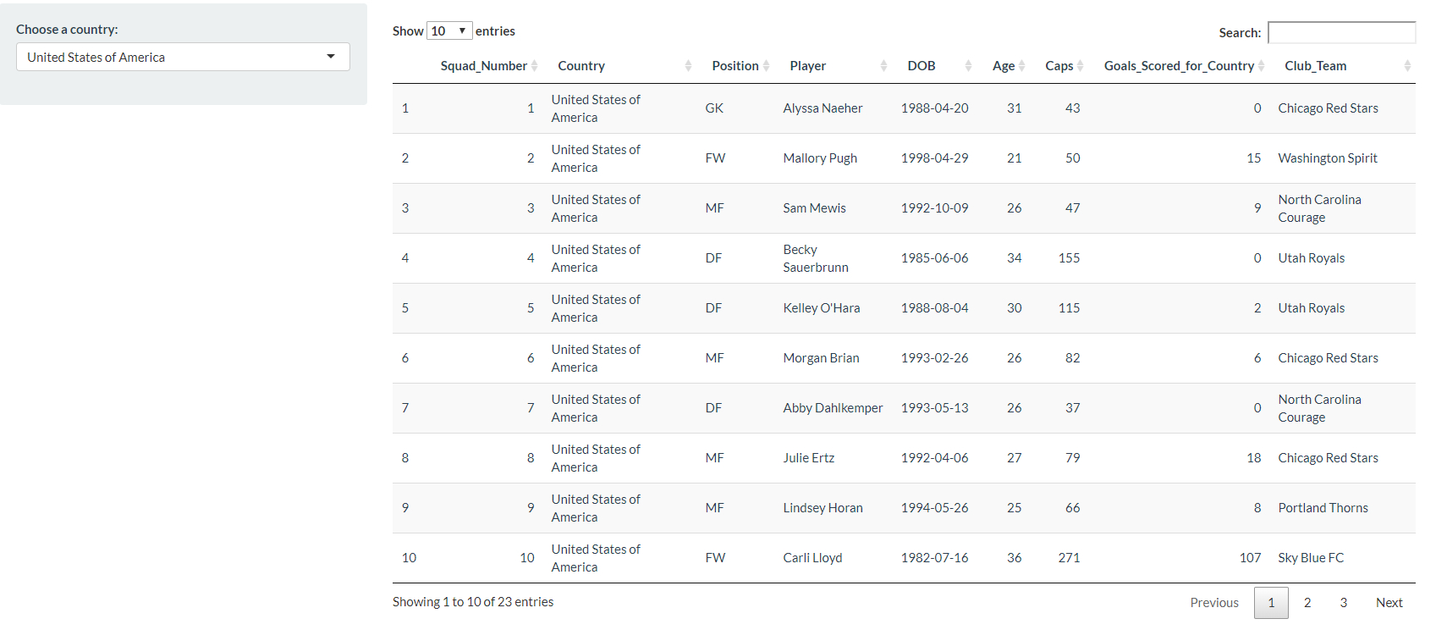The width and height of the screenshot is (1436, 641).
Task: Open the Show entries count dropdown
Action: pyautogui.click(x=449, y=31)
